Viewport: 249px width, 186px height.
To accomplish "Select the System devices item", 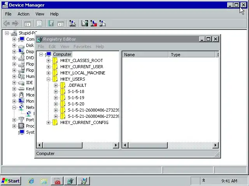I will click(x=30, y=132).
